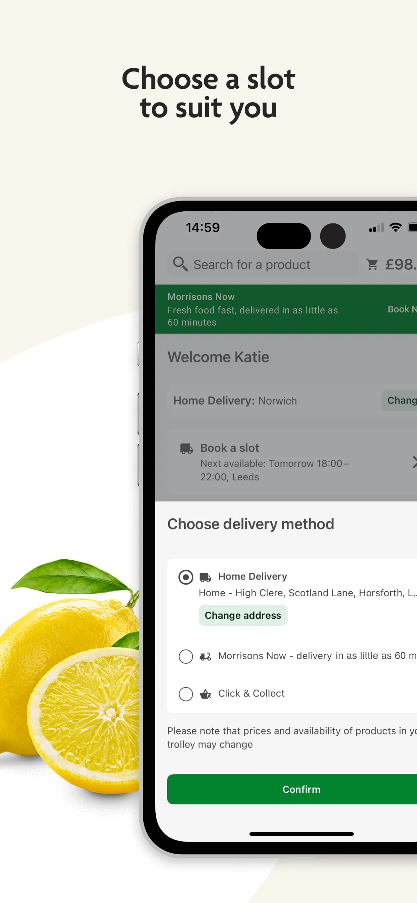
Task: Click the delivery truck icon in Book a slot
Action: tap(186, 448)
